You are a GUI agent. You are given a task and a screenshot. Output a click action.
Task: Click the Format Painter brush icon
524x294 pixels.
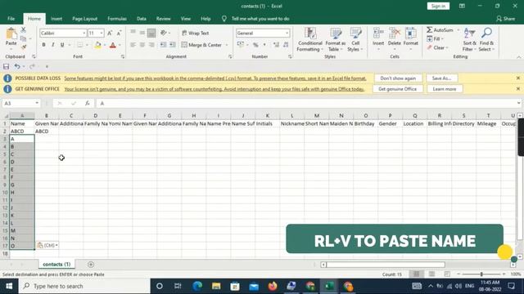pos(24,47)
